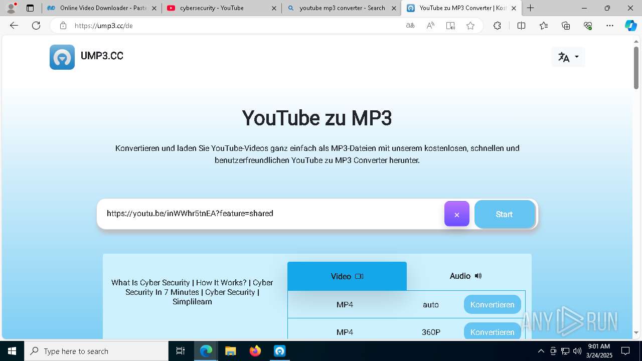Screen dimensions: 642x361
Task: Open the Online Video Downloader browser tab
Action: coord(102,8)
